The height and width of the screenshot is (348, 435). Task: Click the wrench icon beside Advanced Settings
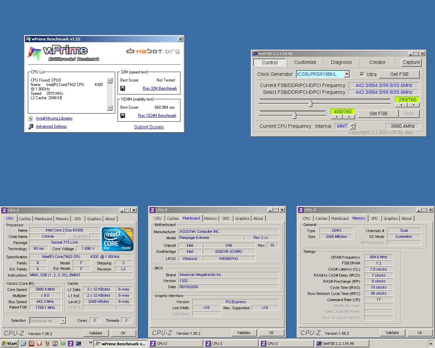[31, 126]
